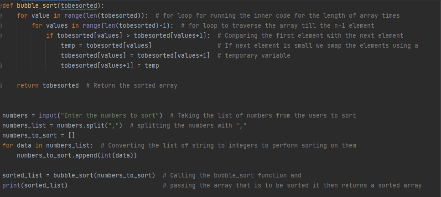Click the empty list brackets after numbers_to_sort
The width and height of the screenshot is (441, 197).
coord(72,136)
